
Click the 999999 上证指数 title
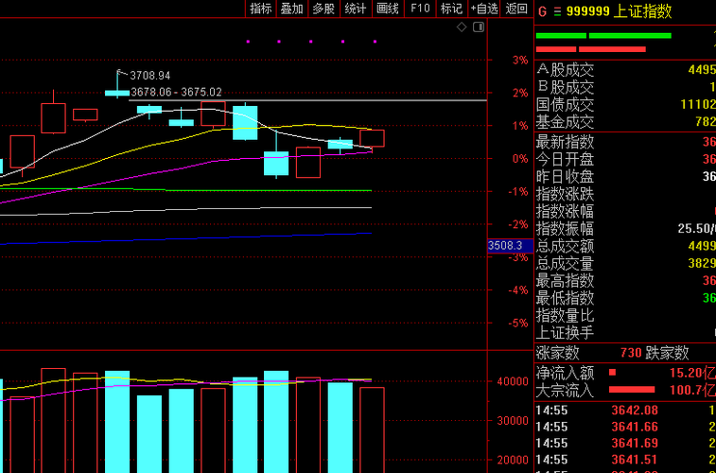[x=620, y=11]
